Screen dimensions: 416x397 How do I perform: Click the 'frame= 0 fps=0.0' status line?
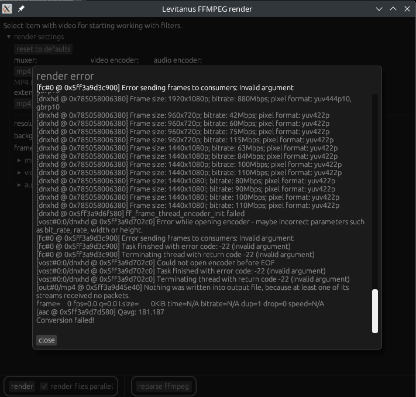pos(180,303)
